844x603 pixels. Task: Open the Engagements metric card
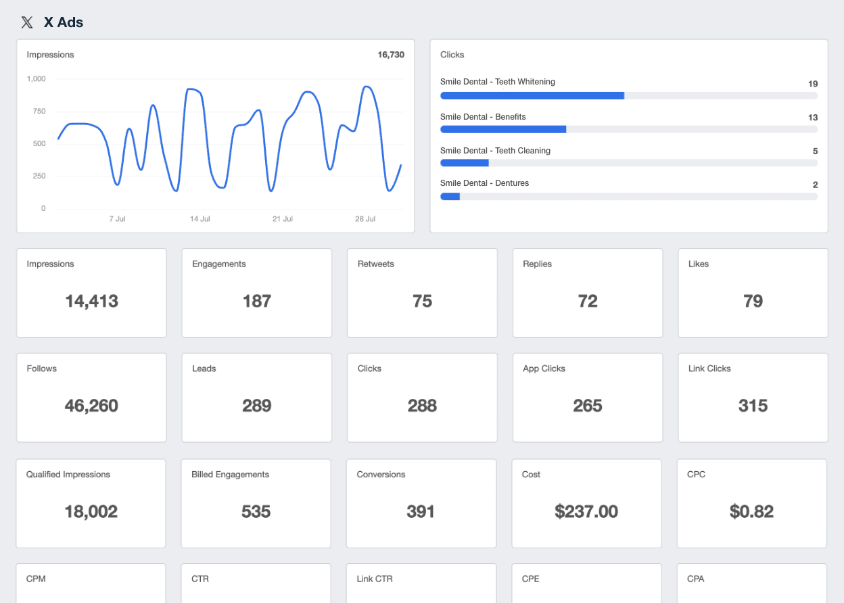point(256,293)
